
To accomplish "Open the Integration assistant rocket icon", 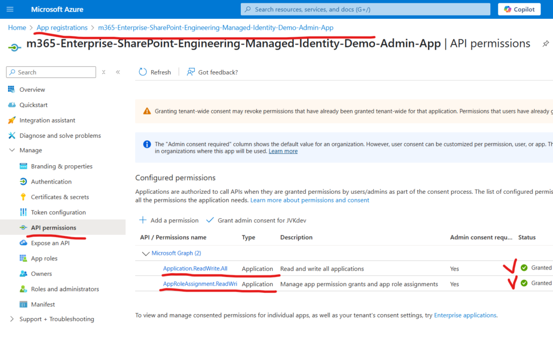I will 12,120.
